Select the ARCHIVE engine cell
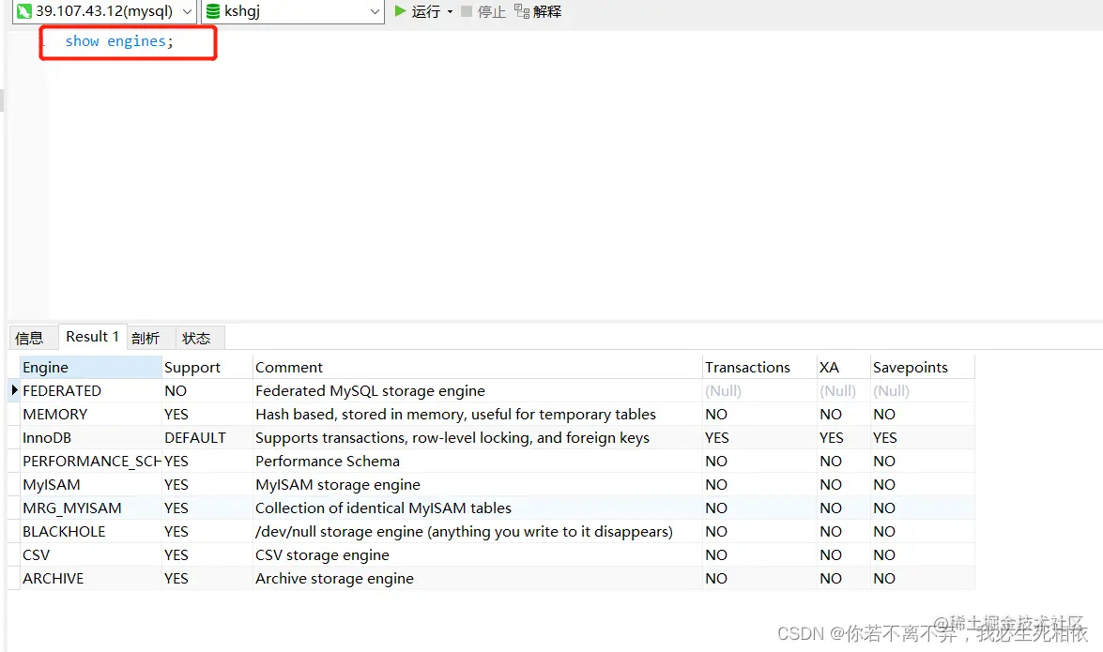 point(91,578)
